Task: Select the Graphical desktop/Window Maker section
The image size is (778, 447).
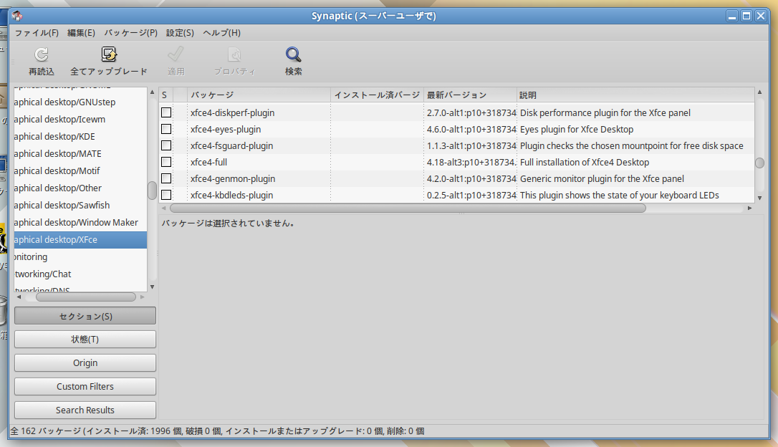Action: click(80, 222)
